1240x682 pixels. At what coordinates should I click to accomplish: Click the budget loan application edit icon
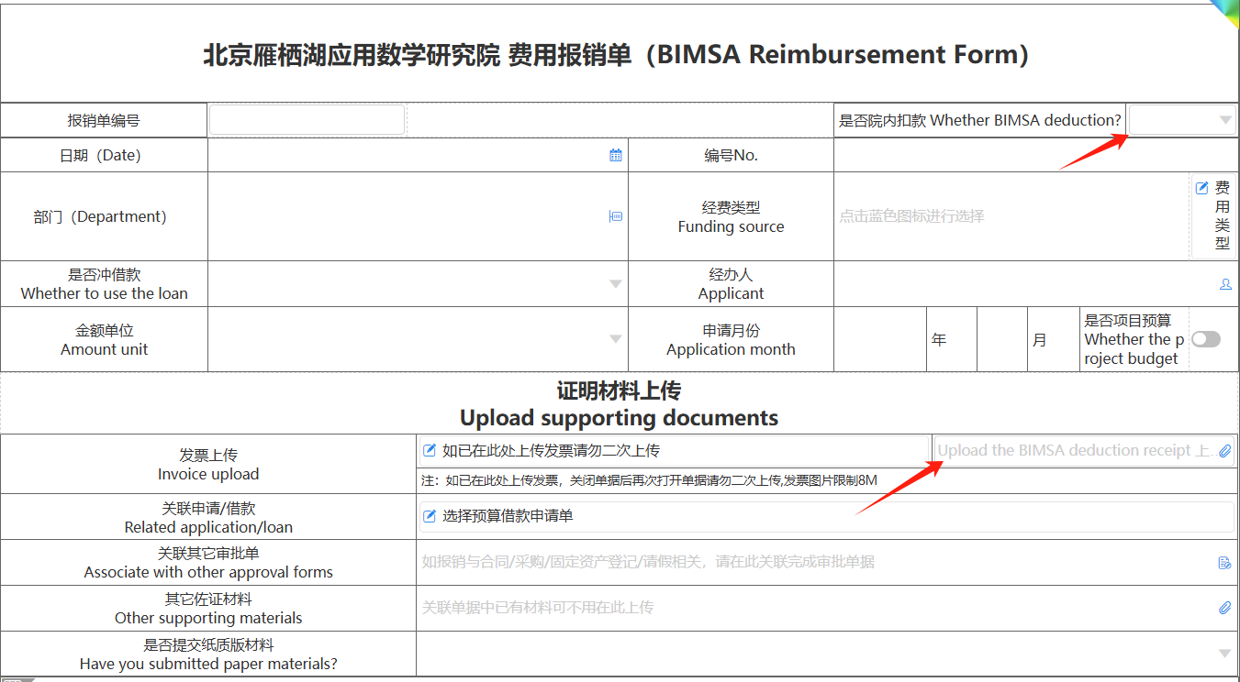coord(429,516)
